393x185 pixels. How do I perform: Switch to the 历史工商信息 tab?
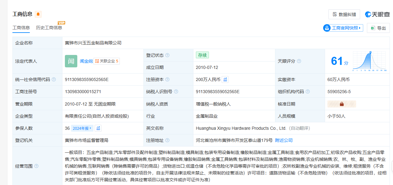49,28
